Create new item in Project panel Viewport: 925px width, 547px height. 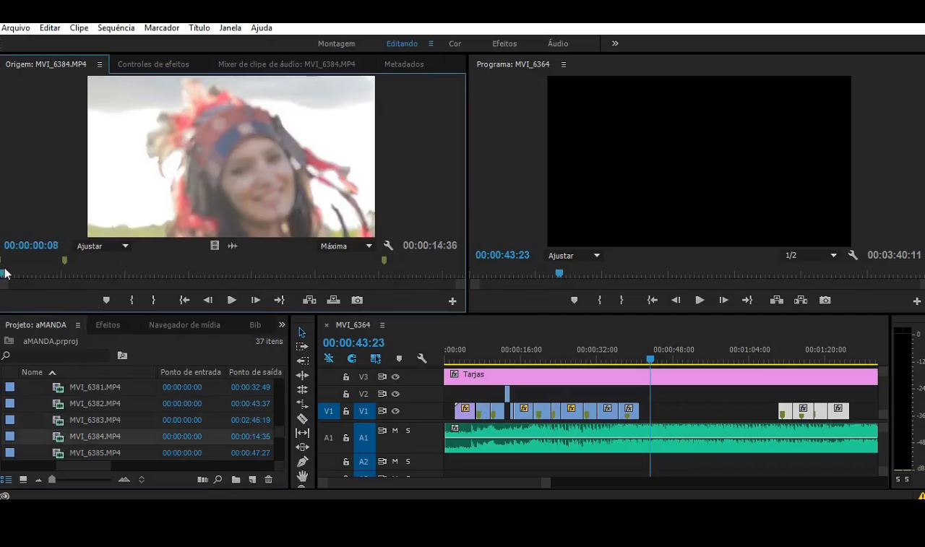click(252, 479)
